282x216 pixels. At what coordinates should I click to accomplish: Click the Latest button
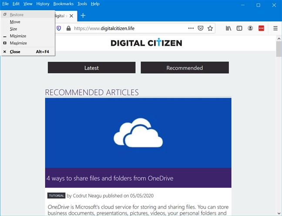(x=91, y=67)
